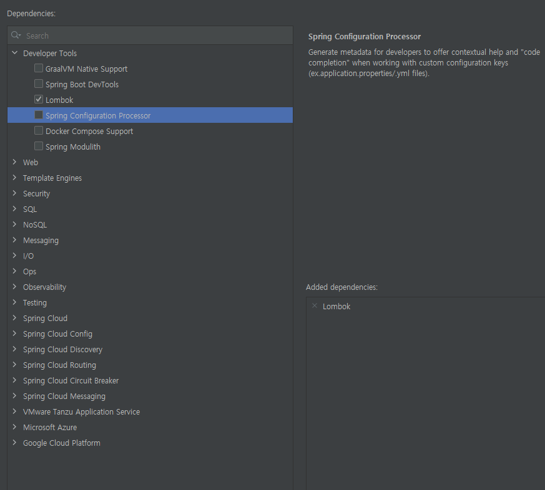The image size is (545, 490).
Task: Expand Spring Cloud Routing category
Action: point(14,365)
